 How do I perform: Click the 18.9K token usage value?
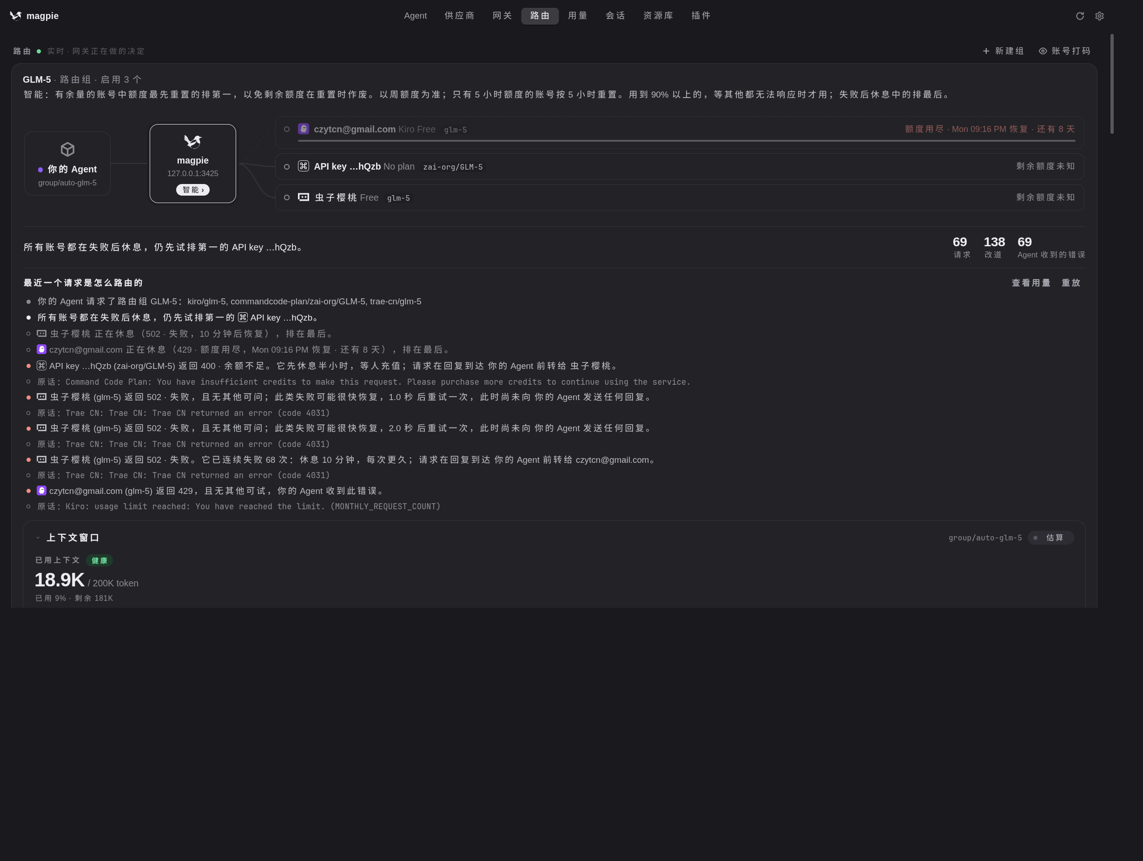pyautogui.click(x=59, y=580)
